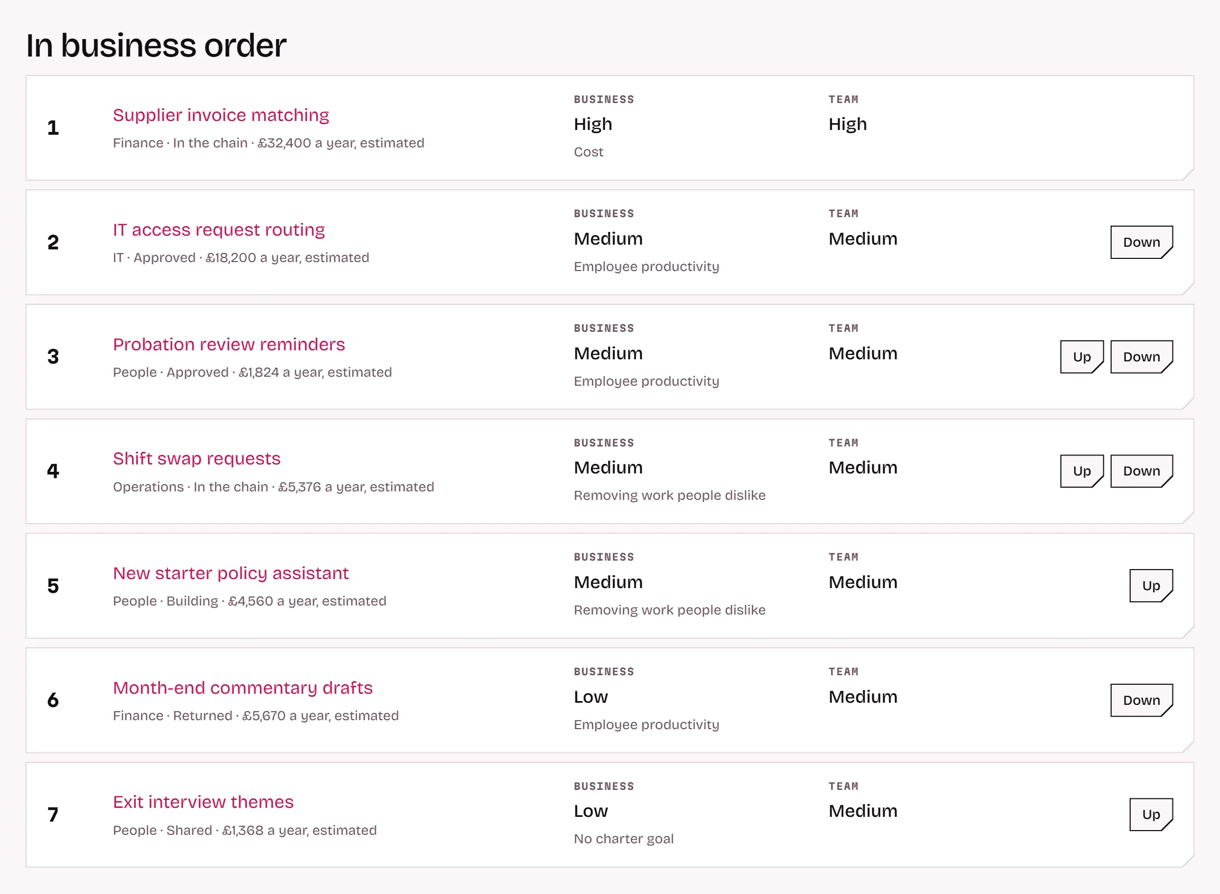Click 'No charter goal' text

pyautogui.click(x=624, y=840)
